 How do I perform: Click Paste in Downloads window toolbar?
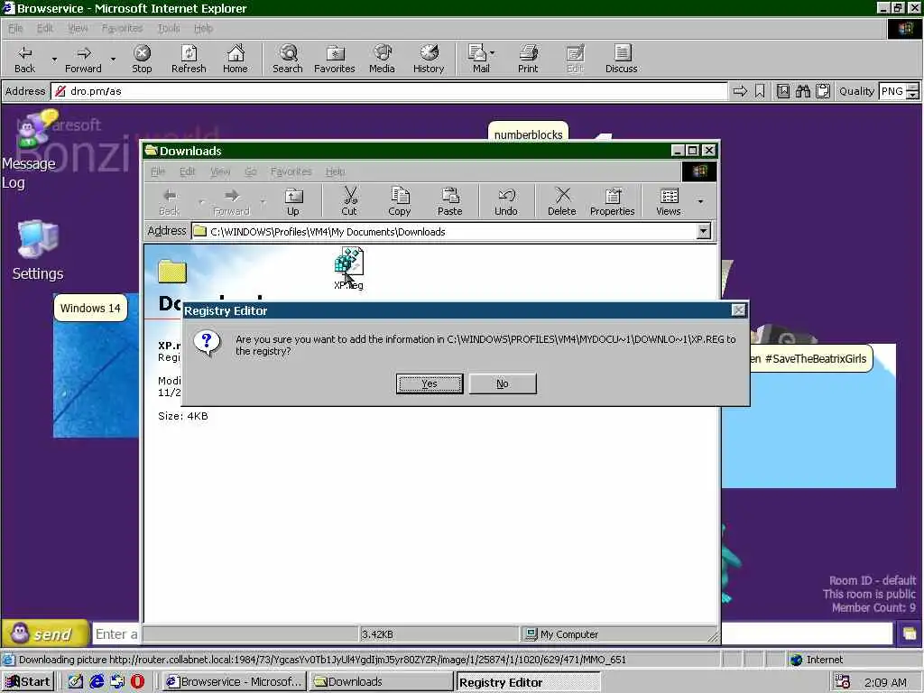click(449, 201)
